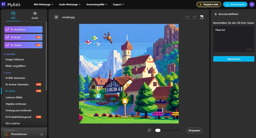Select the KI Mode tool
The width and height of the screenshot is (256, 138).
23,37
